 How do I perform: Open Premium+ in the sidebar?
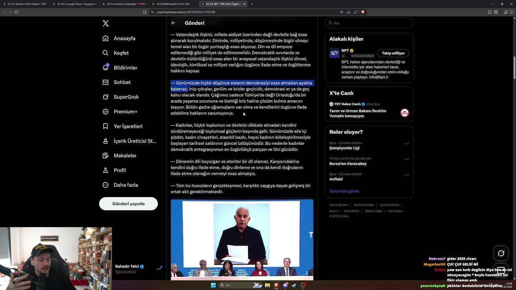(120, 112)
